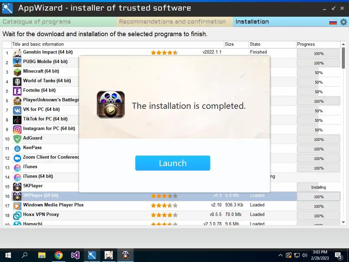The height and width of the screenshot is (262, 349).
Task: Click the Fortnite icon in the list
Action: tap(17, 91)
